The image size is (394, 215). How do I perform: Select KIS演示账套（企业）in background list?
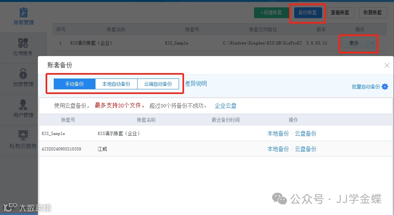tap(91, 43)
